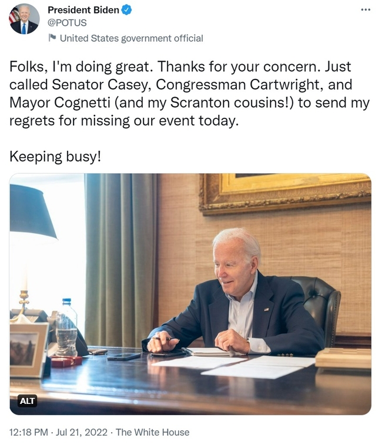The image size is (382, 448).
Task: Open the President Biden display name link
Action: [x=83, y=10]
